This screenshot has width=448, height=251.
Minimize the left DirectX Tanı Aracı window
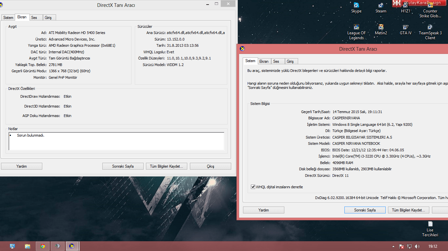[207, 4]
